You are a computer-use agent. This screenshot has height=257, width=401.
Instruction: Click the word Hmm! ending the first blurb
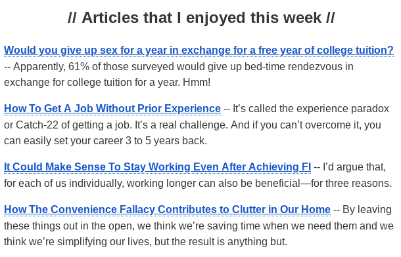pos(197,83)
